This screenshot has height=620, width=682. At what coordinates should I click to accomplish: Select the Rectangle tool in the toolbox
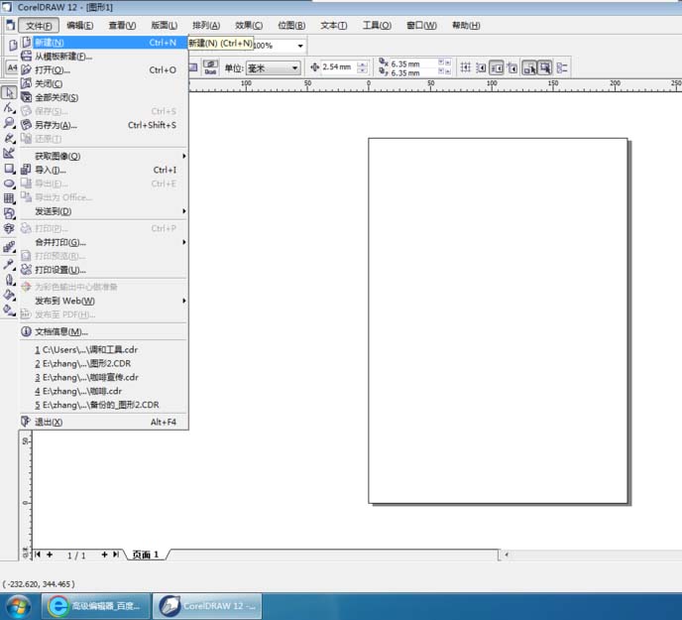pos(9,169)
